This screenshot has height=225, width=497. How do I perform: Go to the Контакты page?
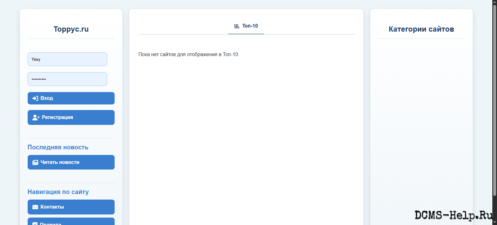click(x=71, y=207)
